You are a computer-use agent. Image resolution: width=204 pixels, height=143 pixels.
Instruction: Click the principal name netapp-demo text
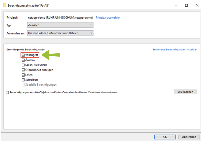[60, 18]
